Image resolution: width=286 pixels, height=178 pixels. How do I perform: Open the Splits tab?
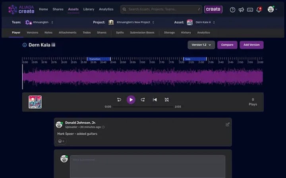click(x=120, y=32)
